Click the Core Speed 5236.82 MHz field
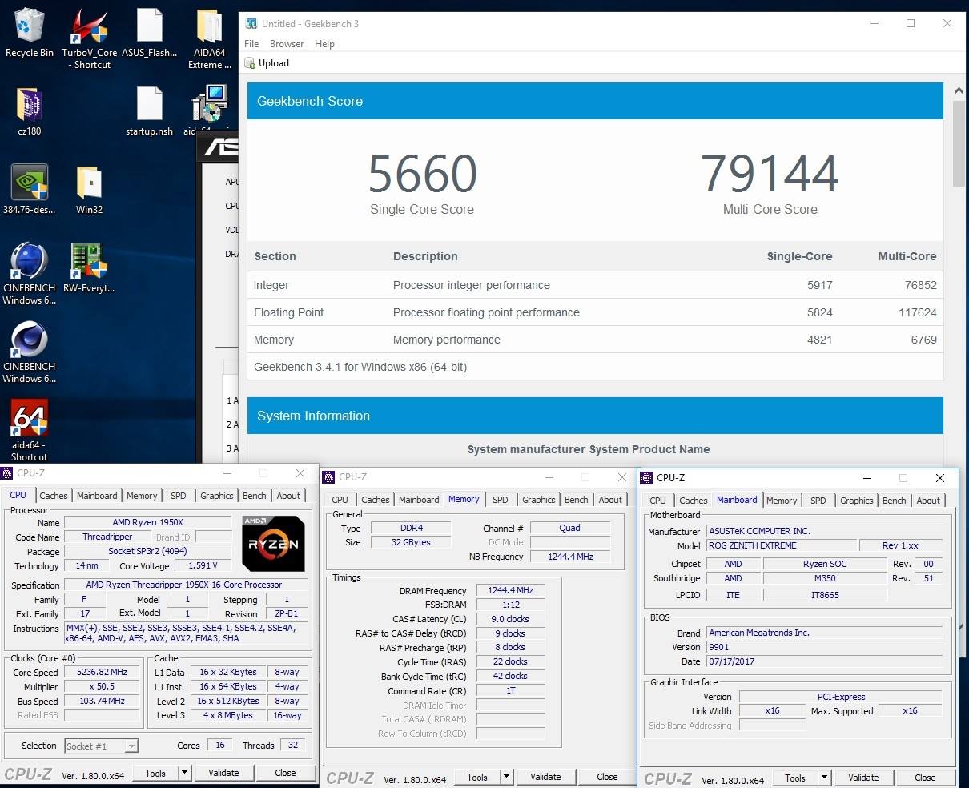The width and height of the screenshot is (969, 788). [102, 673]
